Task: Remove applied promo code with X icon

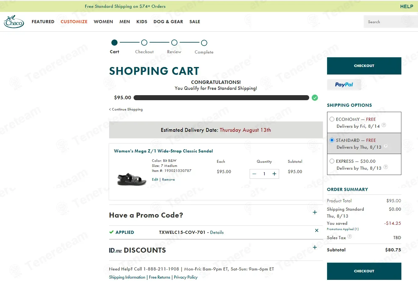Action: [x=317, y=230]
